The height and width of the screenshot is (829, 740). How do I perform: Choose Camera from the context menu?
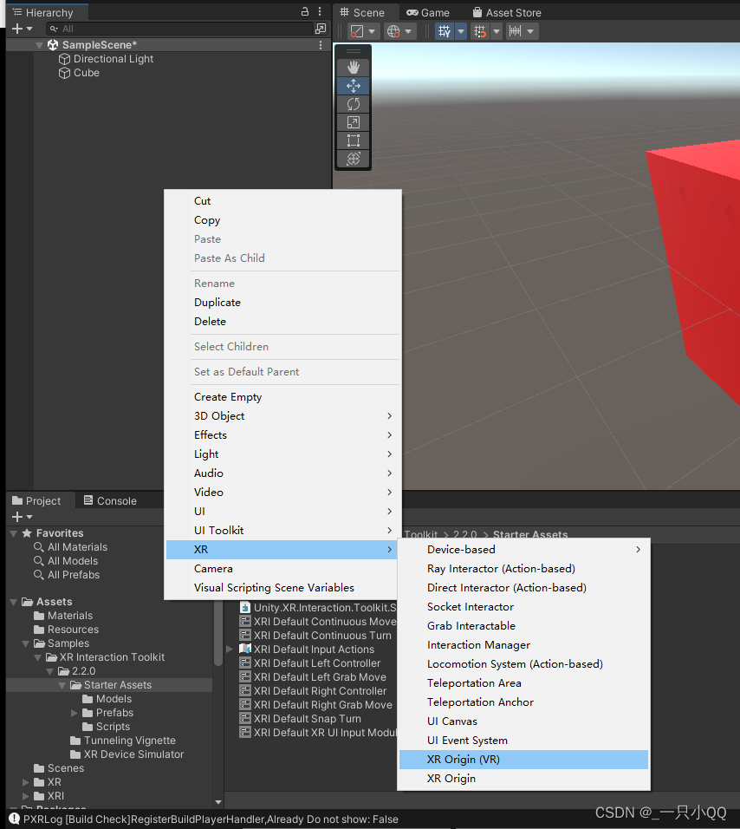[x=282, y=568]
